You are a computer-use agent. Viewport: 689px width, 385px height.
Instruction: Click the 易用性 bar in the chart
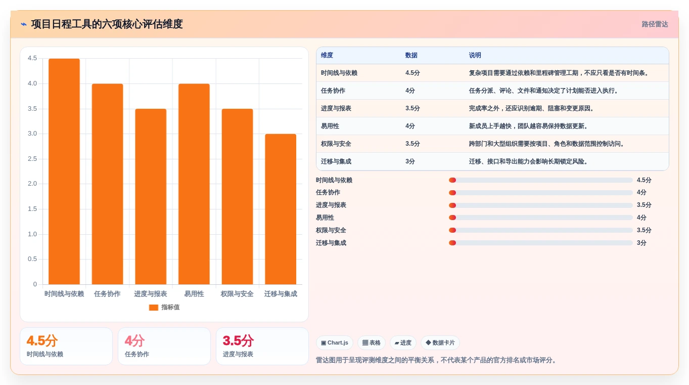(x=194, y=184)
